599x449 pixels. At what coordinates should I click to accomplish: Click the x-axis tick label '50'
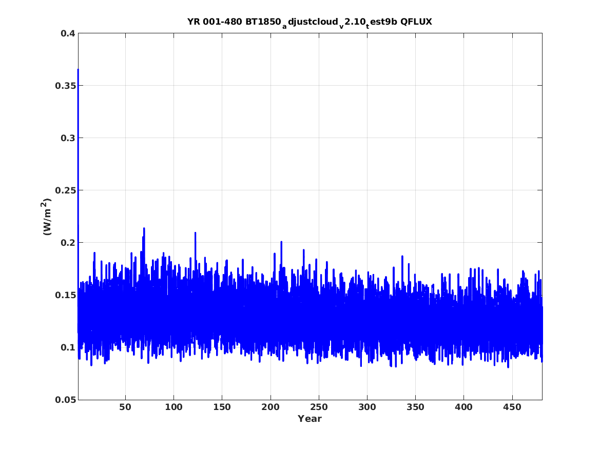click(125, 407)
